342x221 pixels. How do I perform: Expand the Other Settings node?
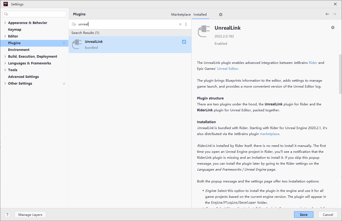point(5,84)
